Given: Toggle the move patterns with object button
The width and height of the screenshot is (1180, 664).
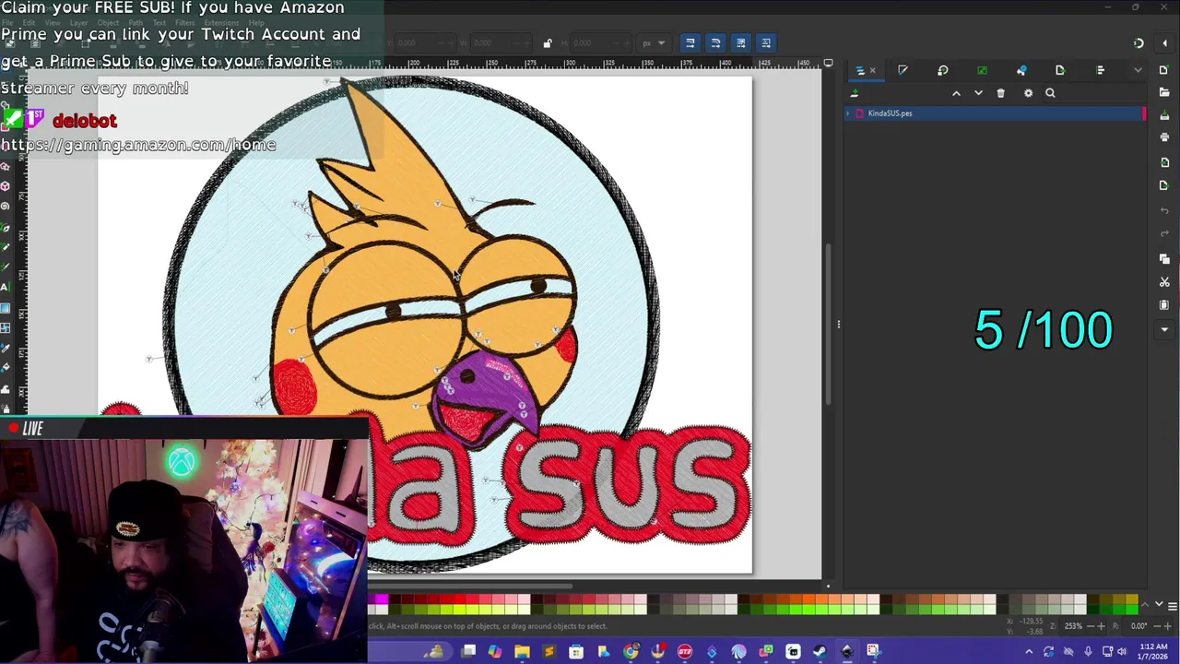Looking at the screenshot, I should (765, 42).
